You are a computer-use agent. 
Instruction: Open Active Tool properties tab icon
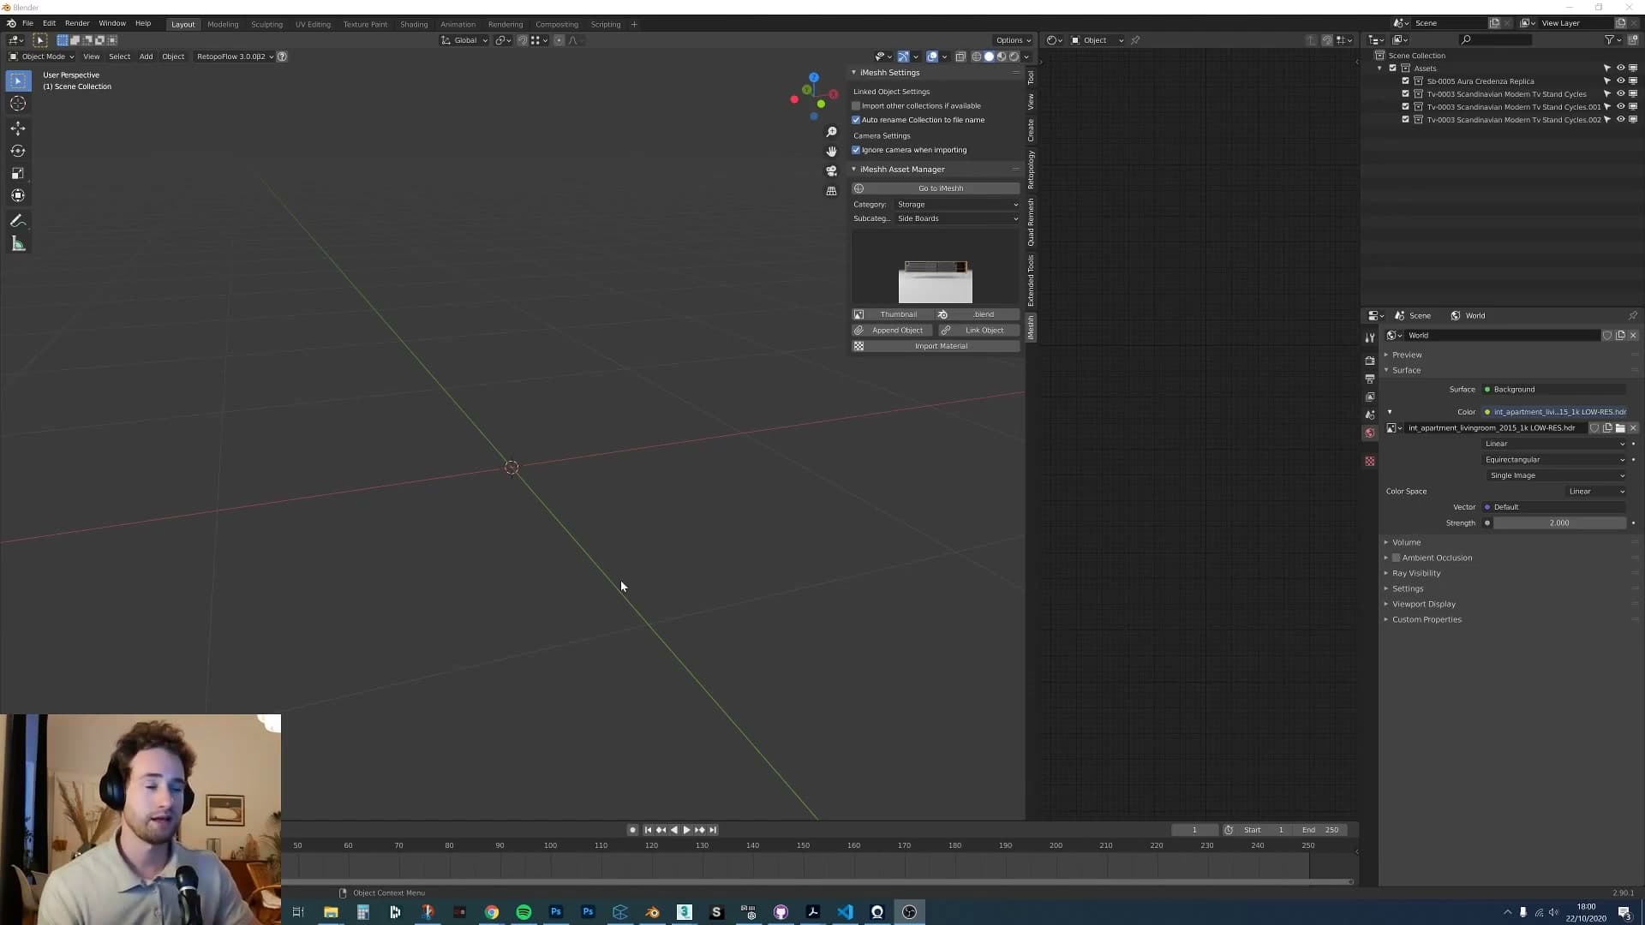[x=1370, y=337]
